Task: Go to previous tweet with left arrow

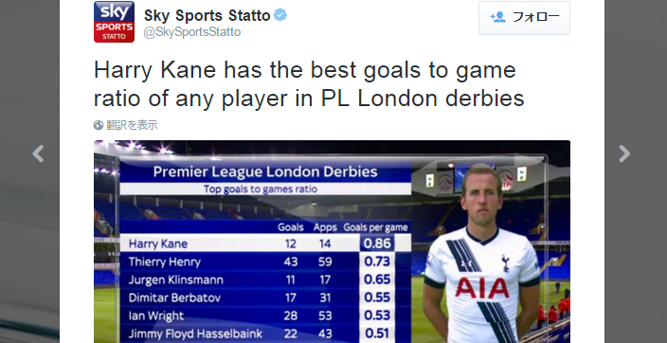Action: pyautogui.click(x=38, y=153)
